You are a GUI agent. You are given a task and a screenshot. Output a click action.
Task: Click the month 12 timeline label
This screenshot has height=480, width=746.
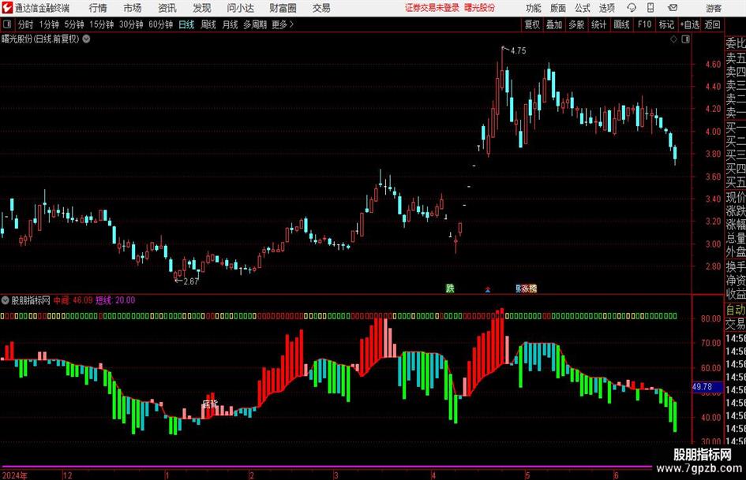pyautogui.click(x=67, y=475)
